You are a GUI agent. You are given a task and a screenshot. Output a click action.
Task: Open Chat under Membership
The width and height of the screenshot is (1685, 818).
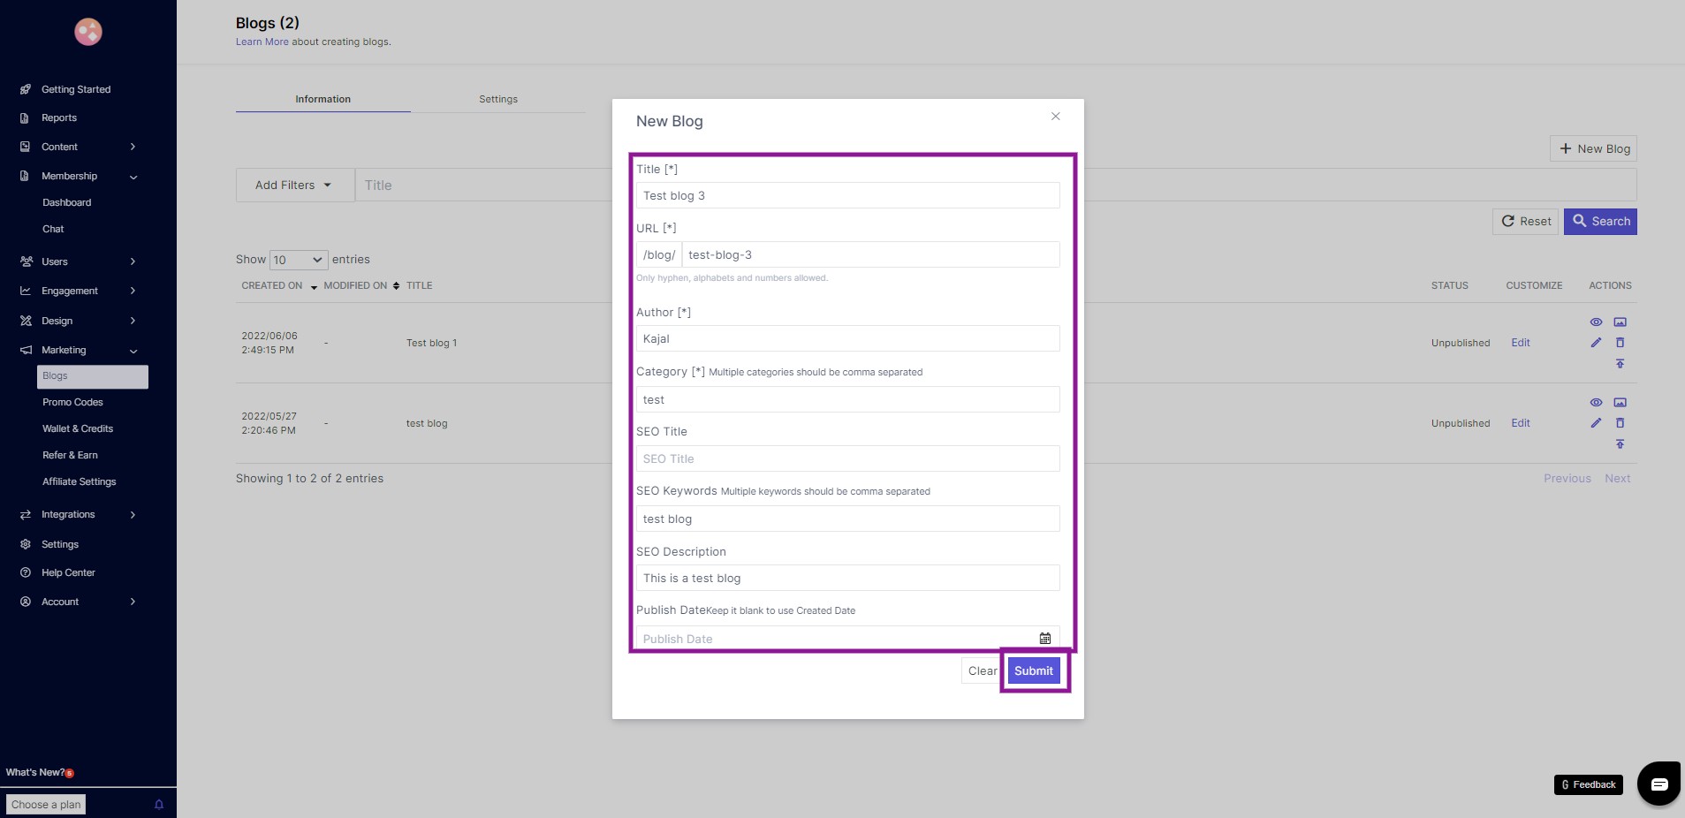click(x=53, y=229)
